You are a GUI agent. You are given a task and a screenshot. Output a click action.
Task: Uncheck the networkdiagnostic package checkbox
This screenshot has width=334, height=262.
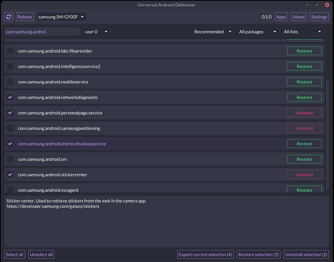coord(10,97)
